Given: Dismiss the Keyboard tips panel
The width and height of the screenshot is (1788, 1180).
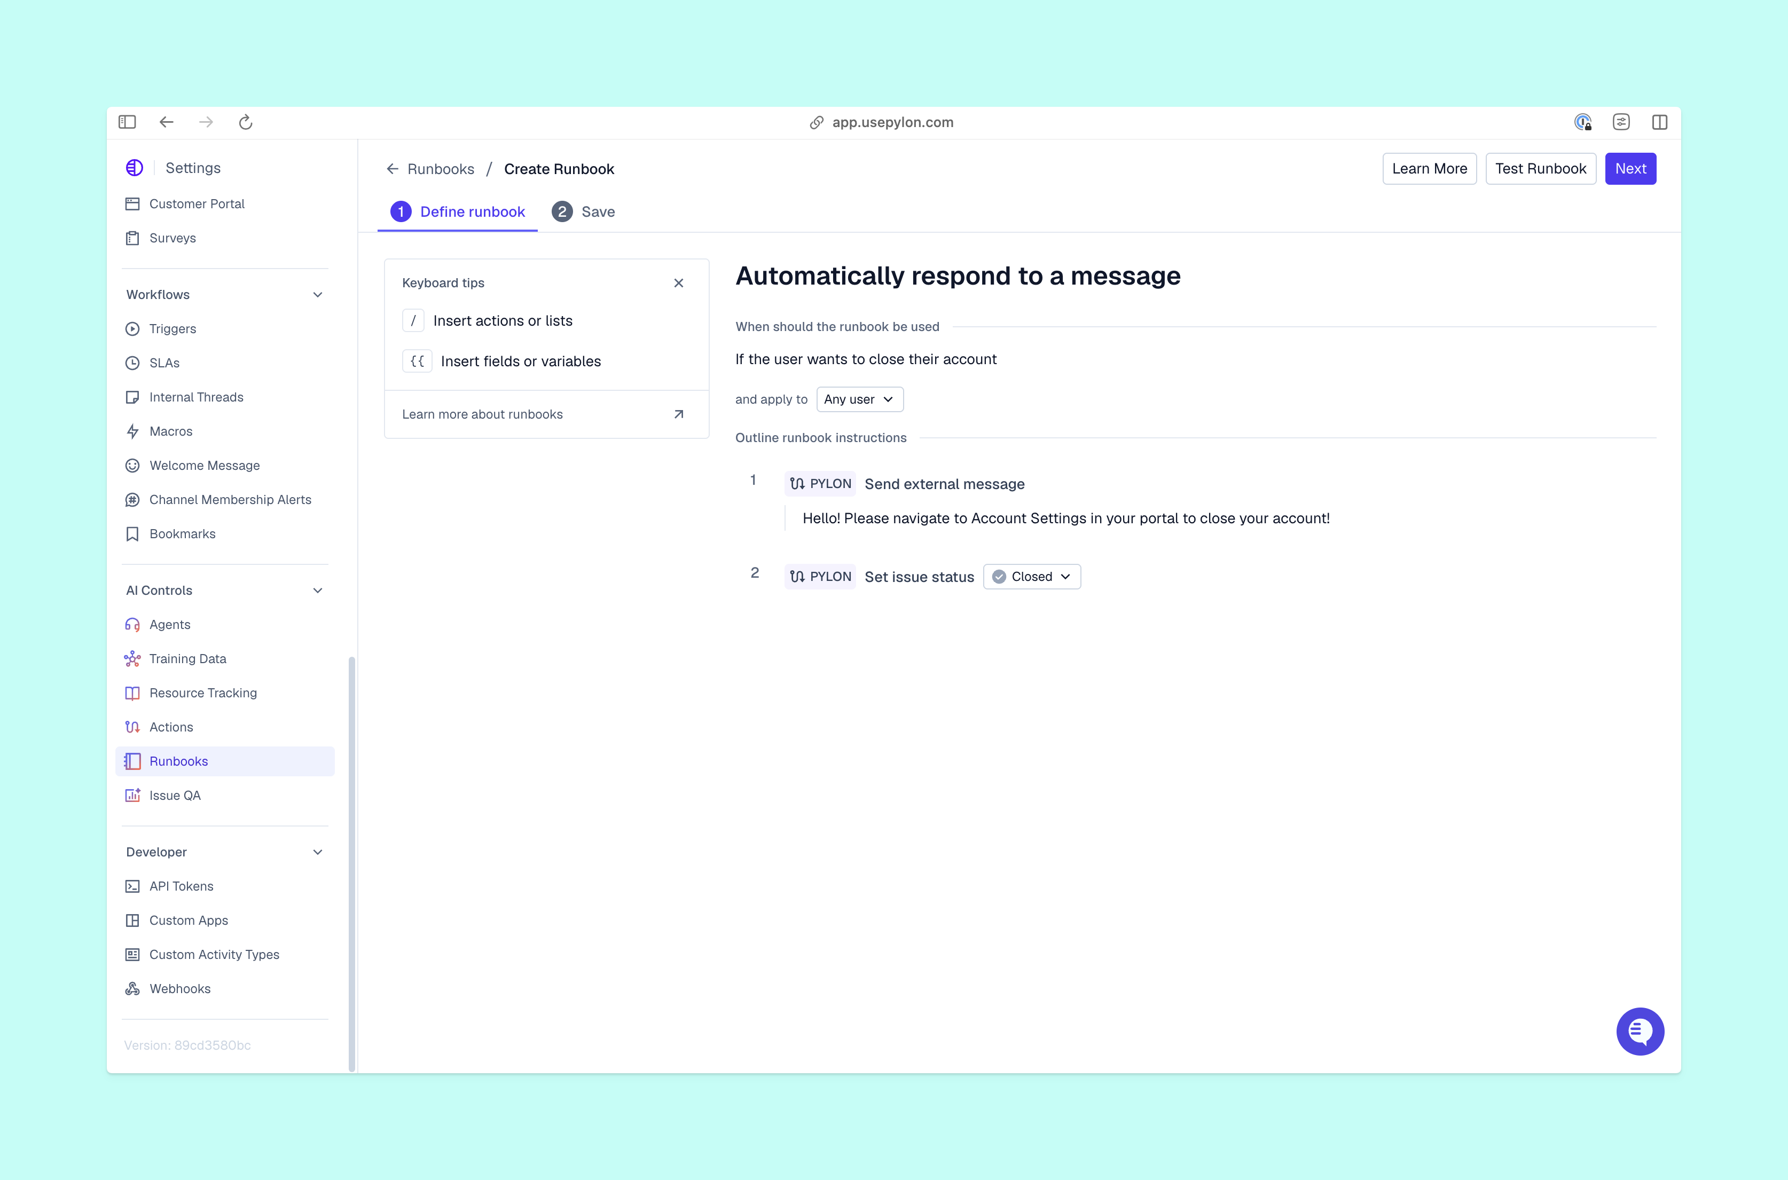Looking at the screenshot, I should pos(678,283).
